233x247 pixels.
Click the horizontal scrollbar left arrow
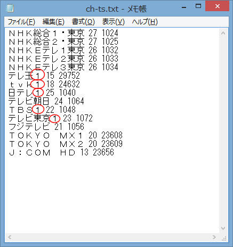pyautogui.click(x=10, y=237)
